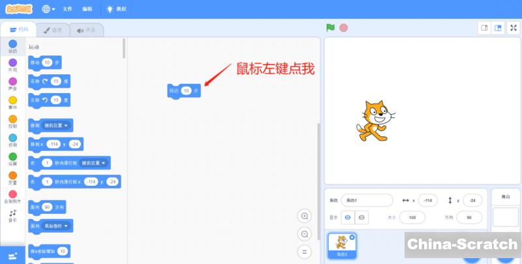Select the purple 外观 category circle
The height and width of the screenshot is (264, 522).
(x=12, y=63)
